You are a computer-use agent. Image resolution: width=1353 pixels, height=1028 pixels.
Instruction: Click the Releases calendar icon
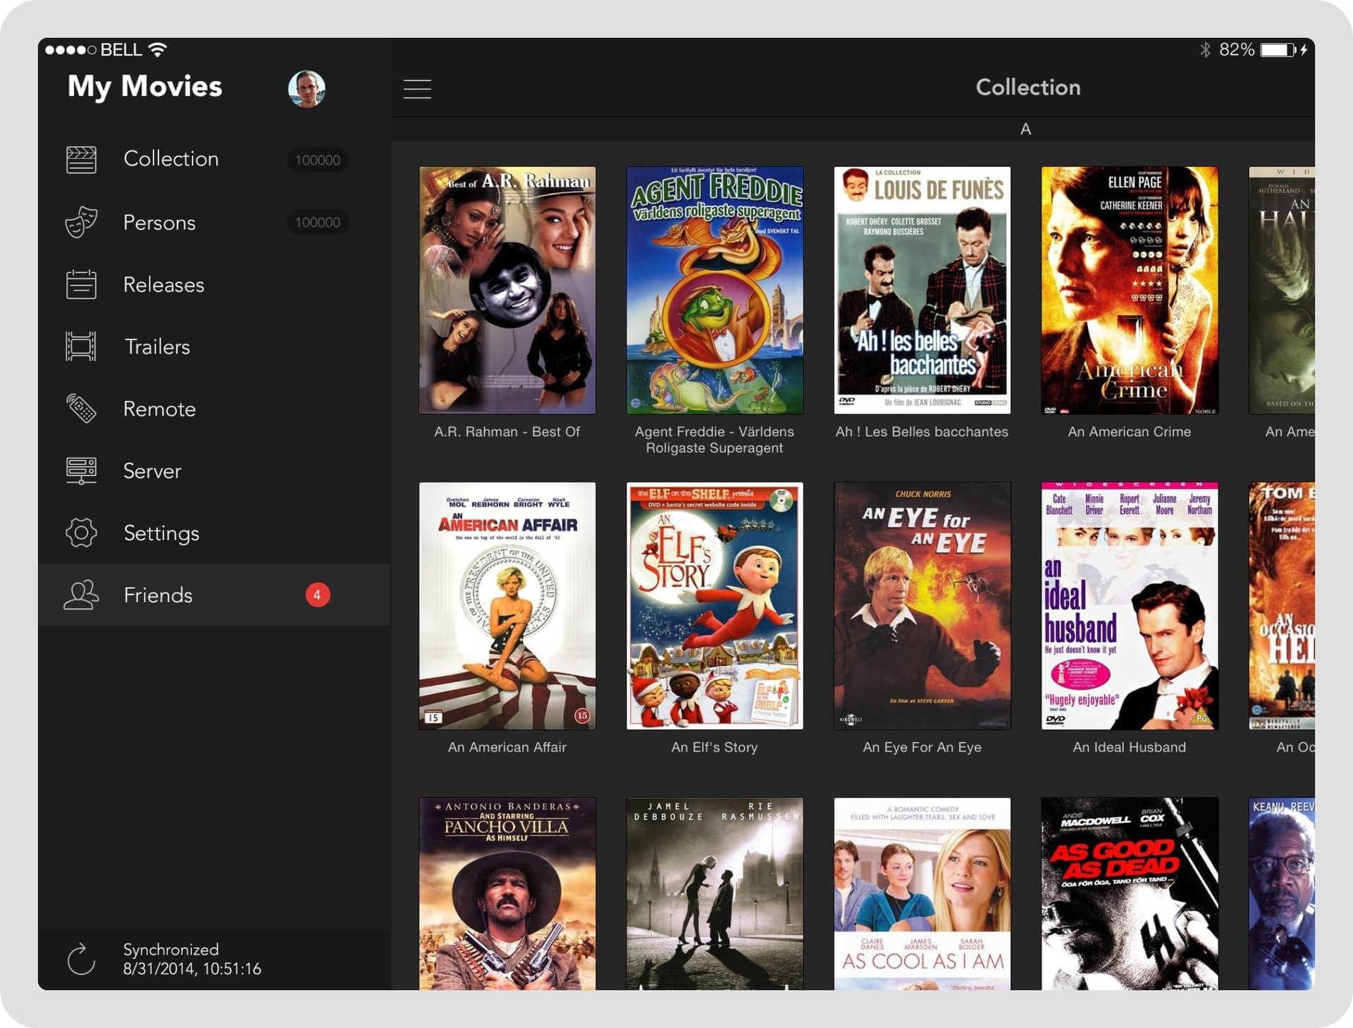(x=81, y=285)
